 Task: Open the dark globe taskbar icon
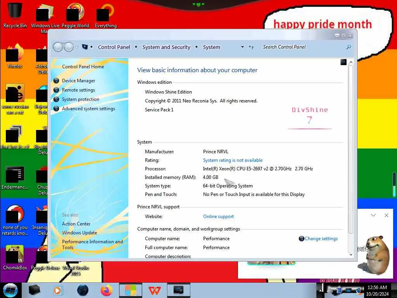click(x=83, y=290)
